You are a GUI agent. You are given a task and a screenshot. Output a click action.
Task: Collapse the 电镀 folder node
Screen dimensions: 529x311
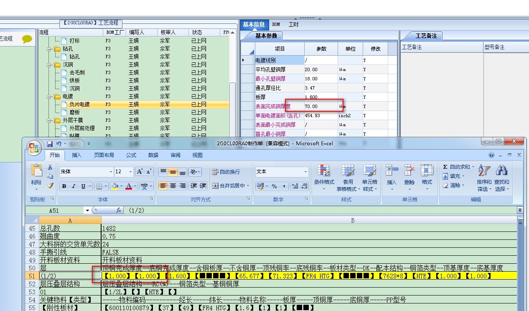coord(49,97)
